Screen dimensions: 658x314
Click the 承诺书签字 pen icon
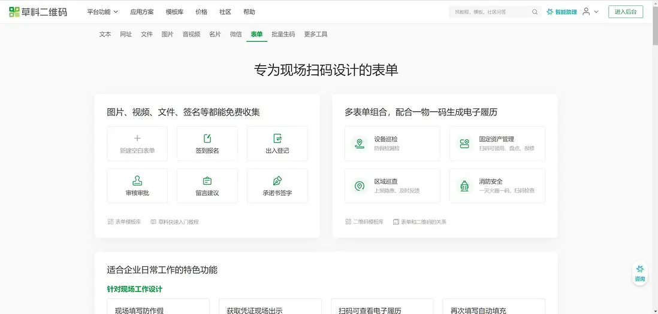pos(277,181)
